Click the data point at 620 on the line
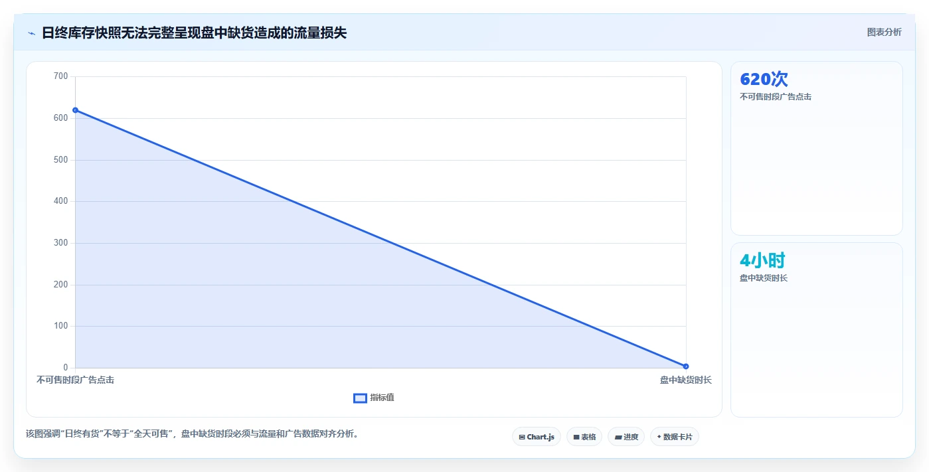929x472 pixels. tap(75, 110)
